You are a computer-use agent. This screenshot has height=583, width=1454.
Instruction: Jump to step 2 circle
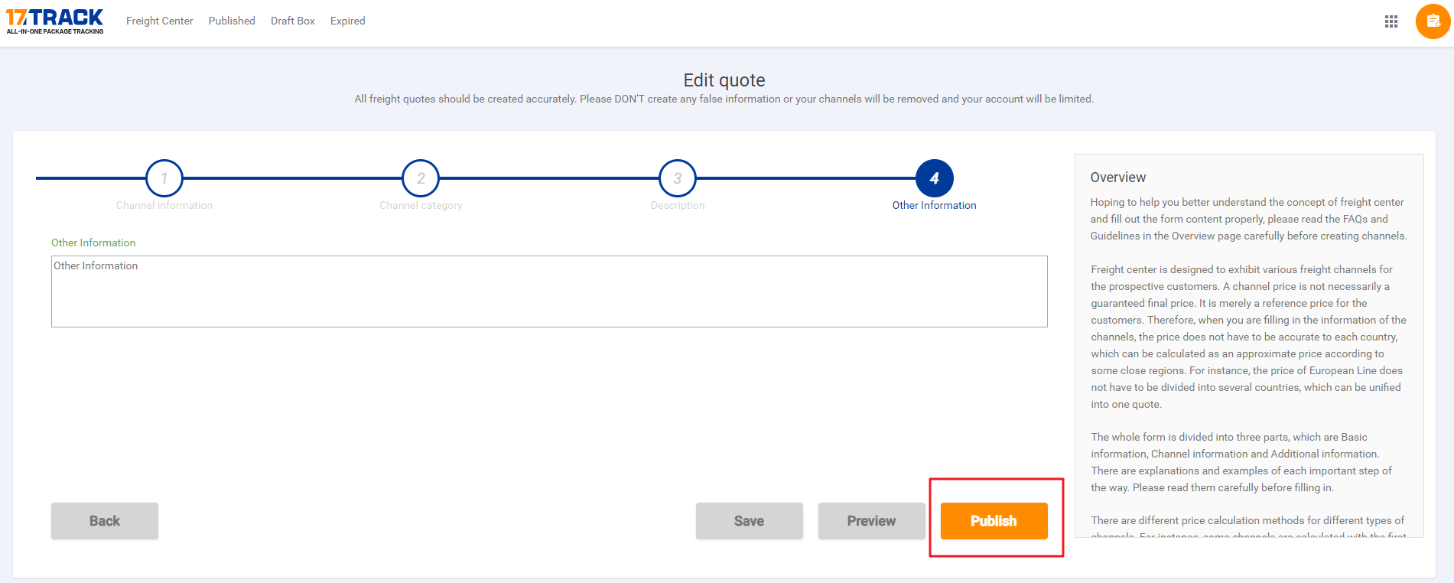(421, 178)
